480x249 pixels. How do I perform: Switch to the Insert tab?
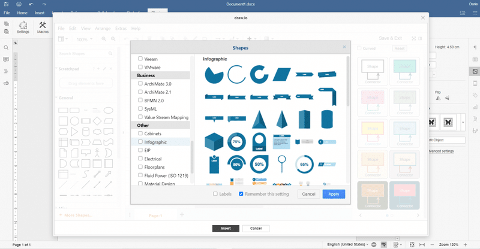point(40,13)
